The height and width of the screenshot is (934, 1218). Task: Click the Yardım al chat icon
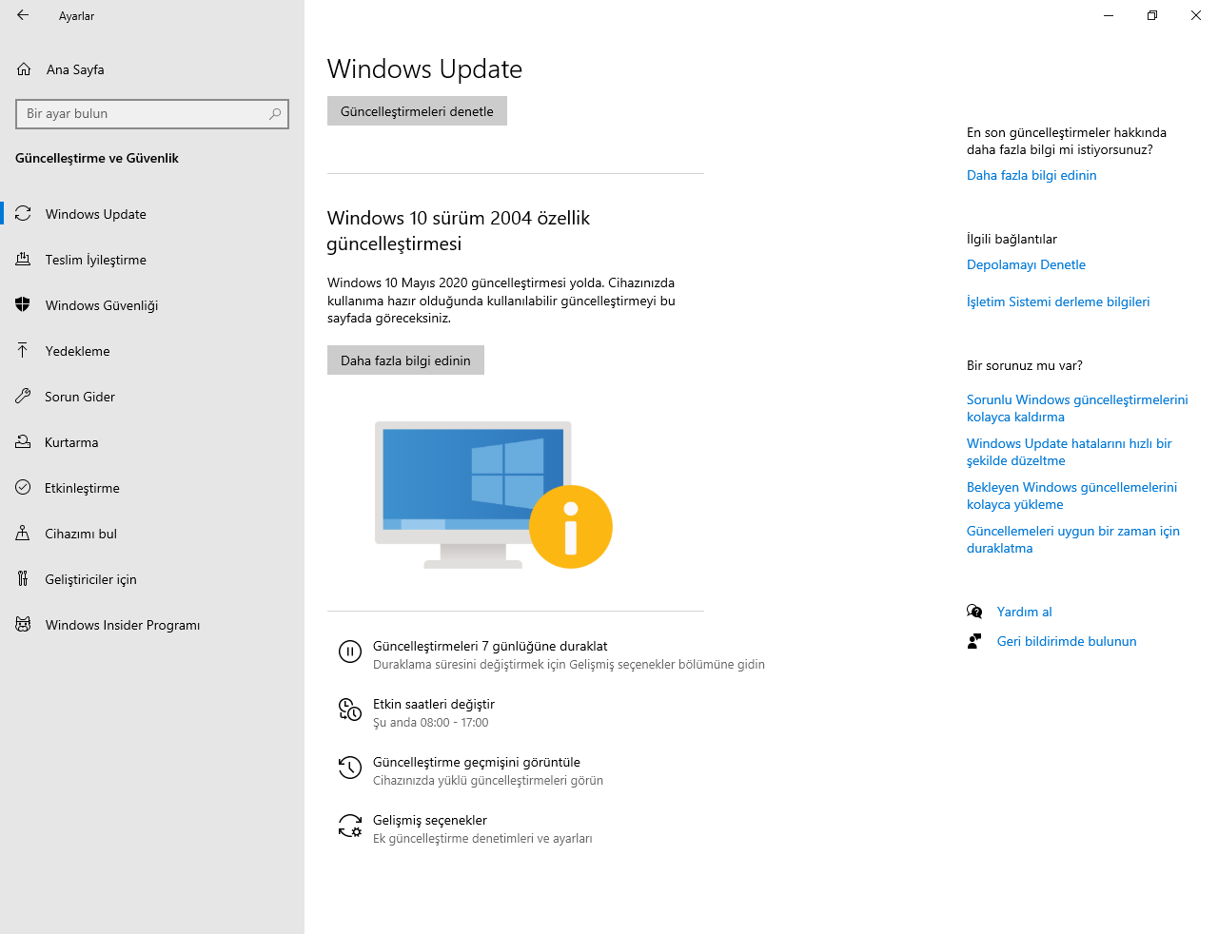point(974,612)
